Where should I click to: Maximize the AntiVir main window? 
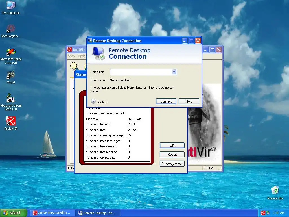pos(212,50)
